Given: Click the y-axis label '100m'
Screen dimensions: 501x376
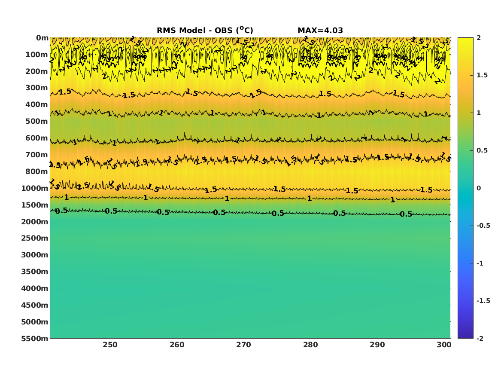Looking at the screenshot, I should 37,55.
